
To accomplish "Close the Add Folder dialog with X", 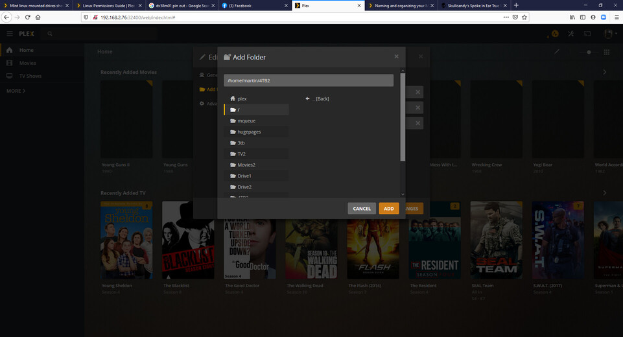I will (396, 56).
